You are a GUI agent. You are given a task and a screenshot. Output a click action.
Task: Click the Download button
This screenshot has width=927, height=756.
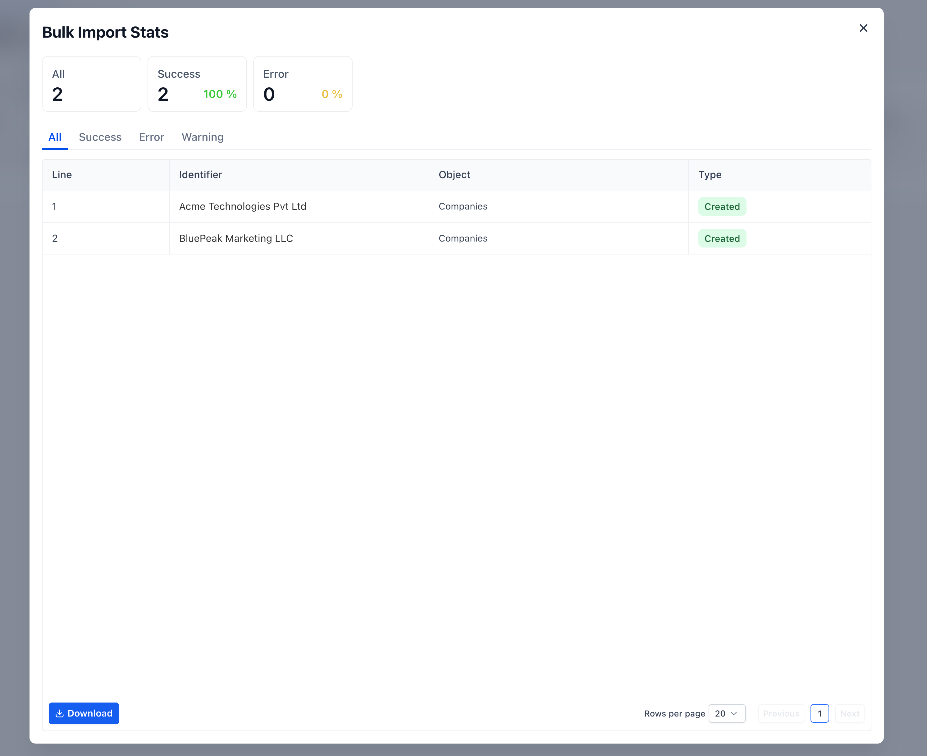(x=84, y=713)
